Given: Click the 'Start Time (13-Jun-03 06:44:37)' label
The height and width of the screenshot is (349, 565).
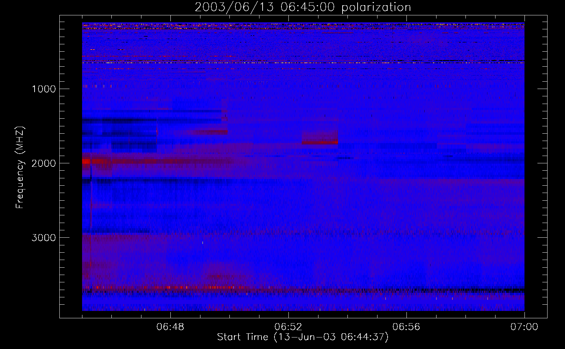Looking at the screenshot, I should [x=303, y=337].
